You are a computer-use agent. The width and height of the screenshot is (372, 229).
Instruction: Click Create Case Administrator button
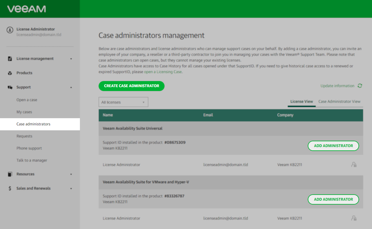(131, 86)
